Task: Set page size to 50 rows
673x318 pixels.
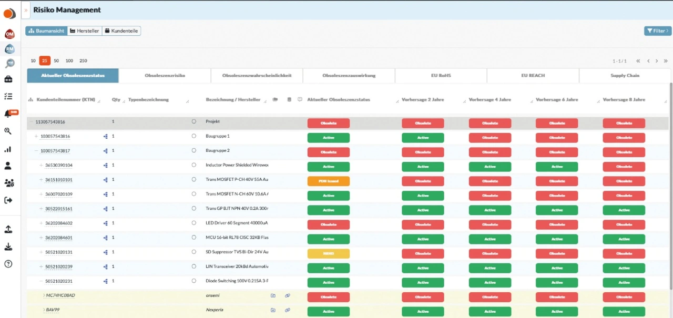Action: click(x=56, y=61)
